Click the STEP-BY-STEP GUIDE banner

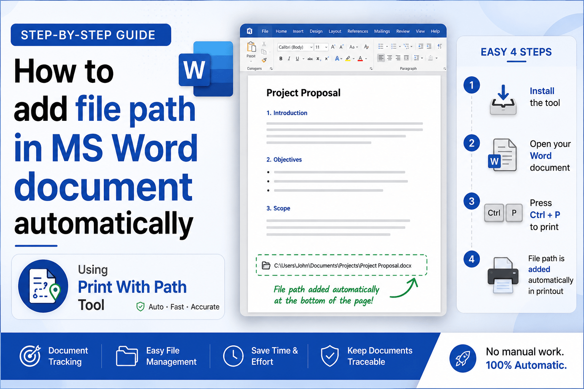tap(91, 35)
